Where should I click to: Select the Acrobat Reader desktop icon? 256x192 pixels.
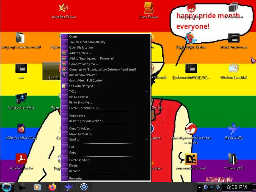click(x=21, y=162)
